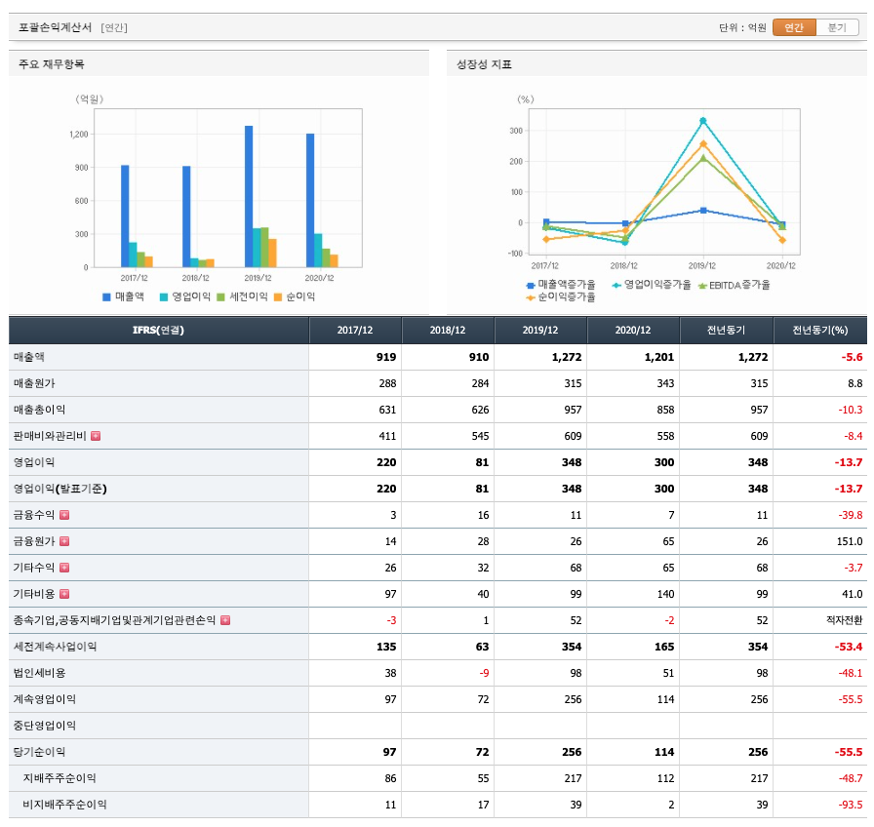Select the 비지배주주순이익 row label
The height and width of the screenshot is (827, 874).
[64, 805]
